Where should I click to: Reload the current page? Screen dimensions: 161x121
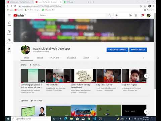(x=15, y=6)
